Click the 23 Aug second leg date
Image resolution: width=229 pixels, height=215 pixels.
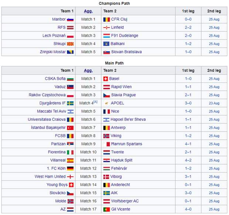pyautogui.click(x=214, y=103)
